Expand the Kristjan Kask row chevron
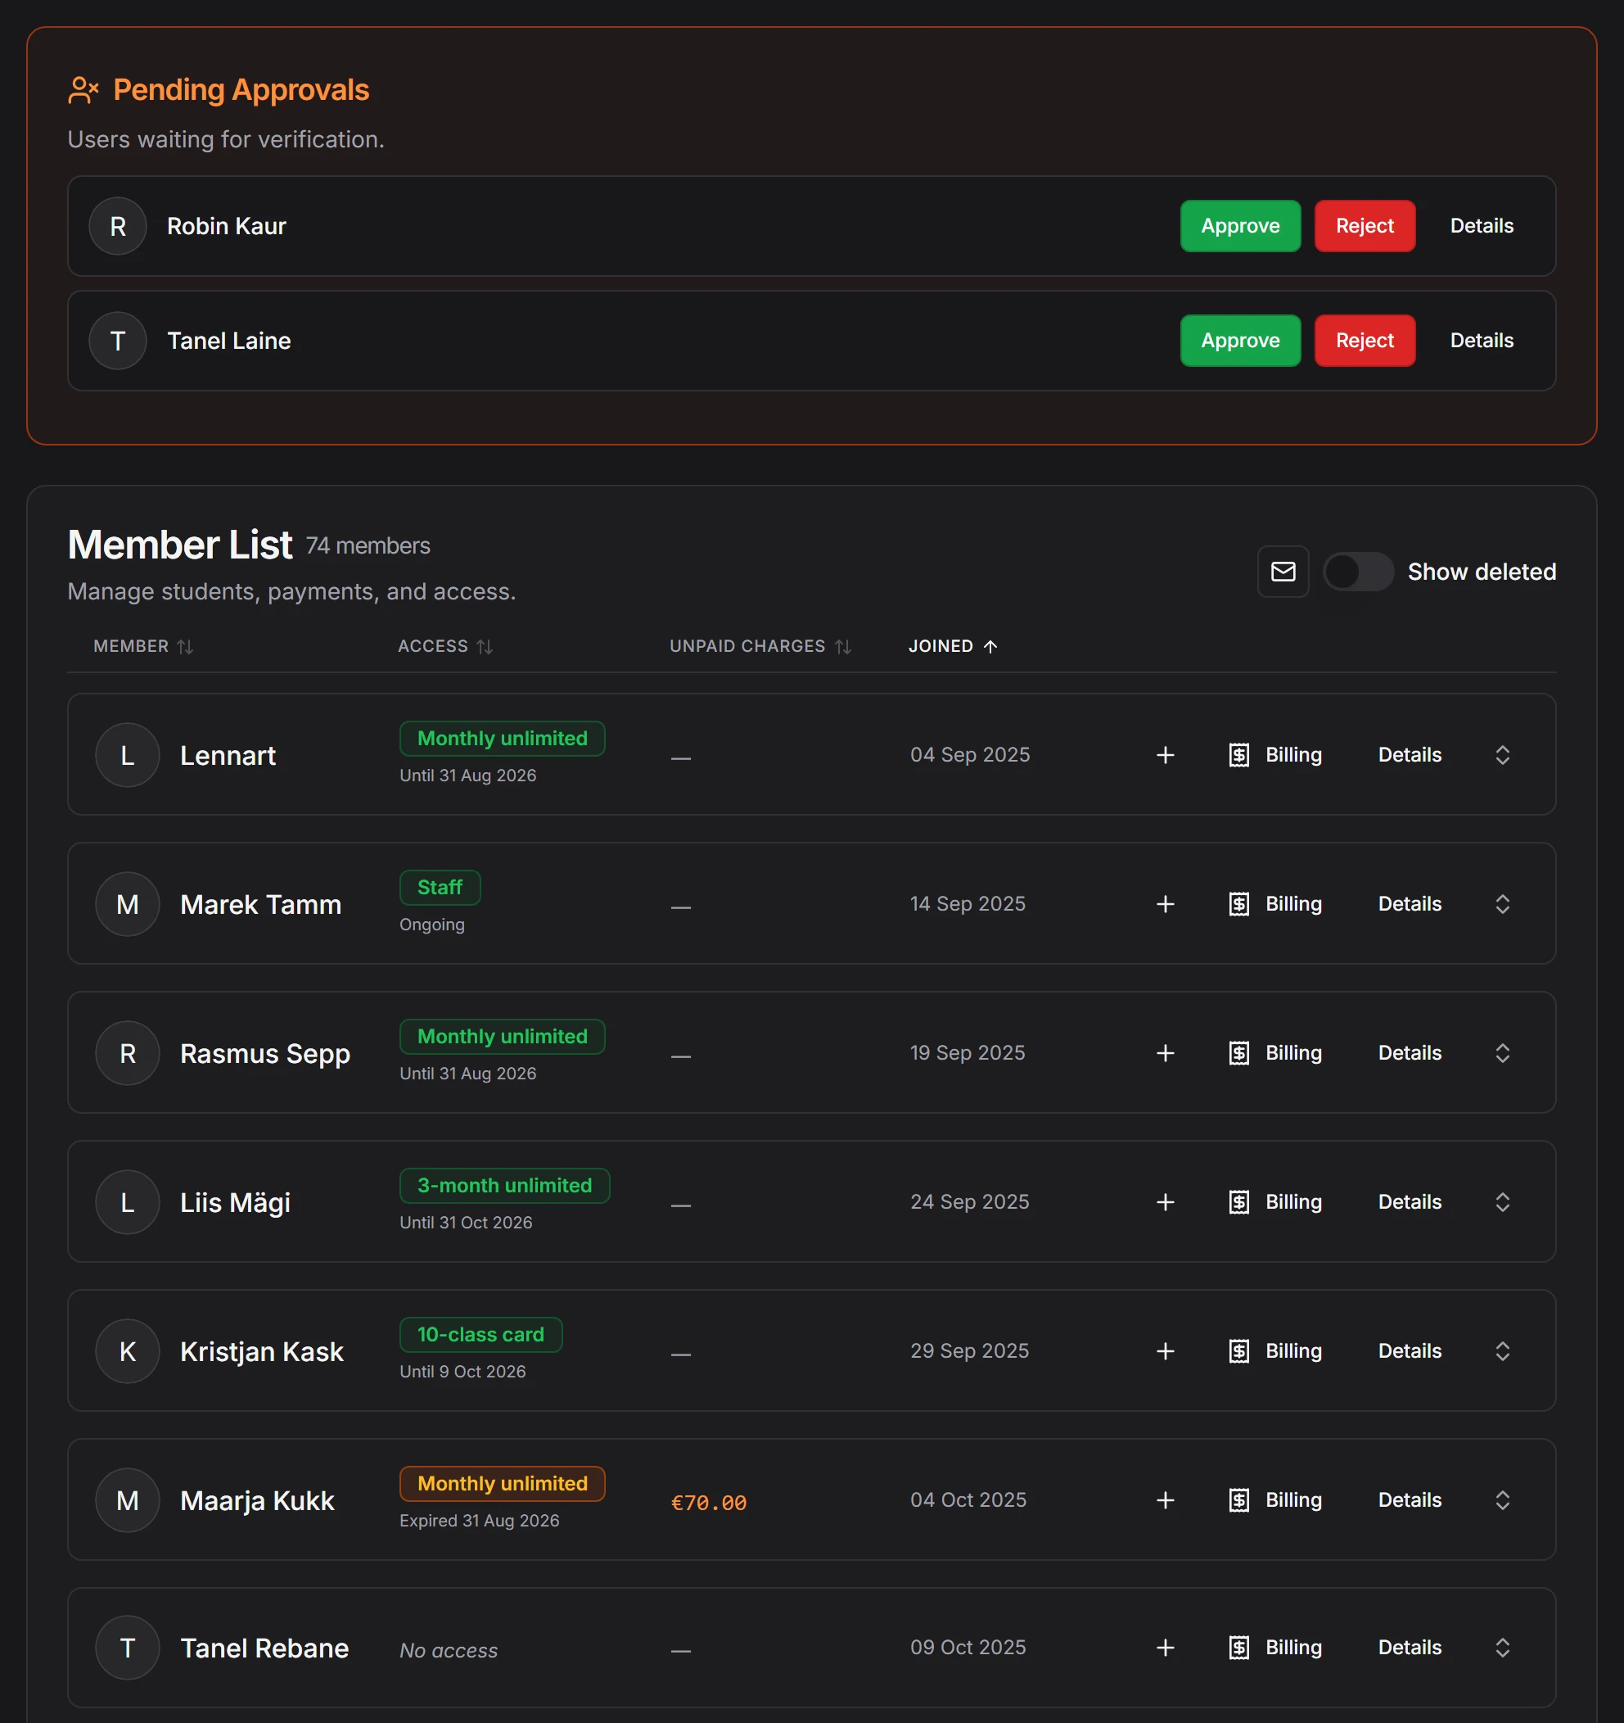 [1502, 1351]
